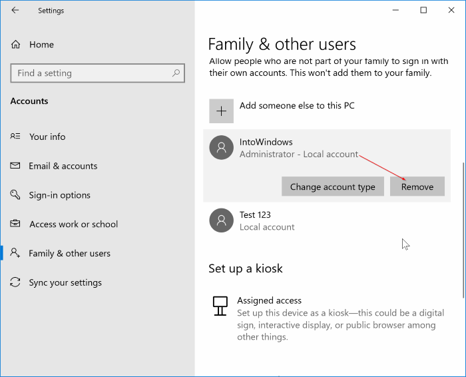Image resolution: width=466 pixels, height=377 pixels.
Task: Click the plus icon to add someone
Action: 222,111
